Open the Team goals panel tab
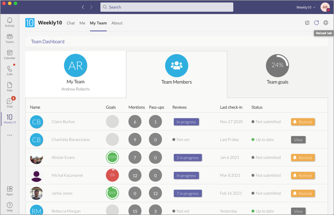Viewport: 334px width, 215px height. (277, 74)
